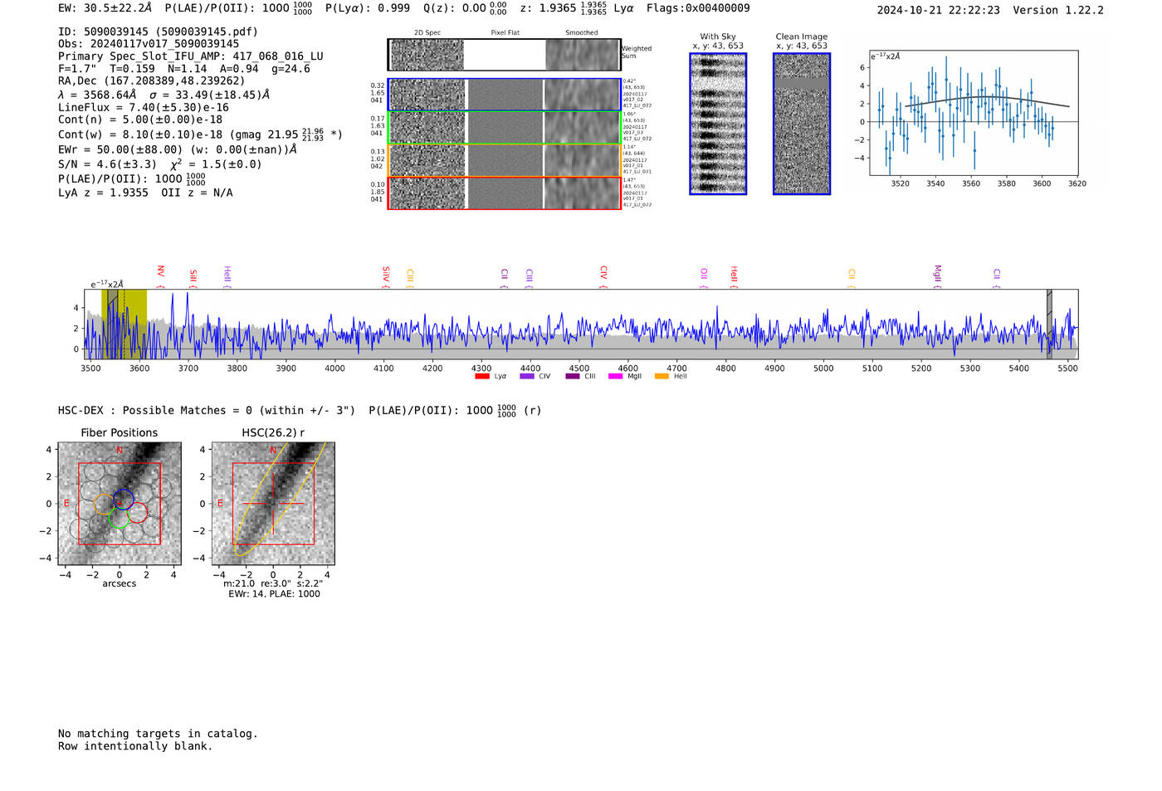1162x791 pixels.
Task: Click 'EWr: 14. PLAE: 1000' caption
Action: pos(274,594)
